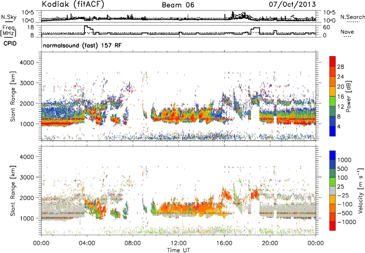Click the 'Slant Range [km]' label of velocity panel
Viewport: 365px width, 253px height.
(13, 190)
